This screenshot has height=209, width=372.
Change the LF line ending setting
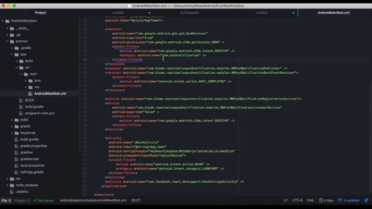(285, 200)
